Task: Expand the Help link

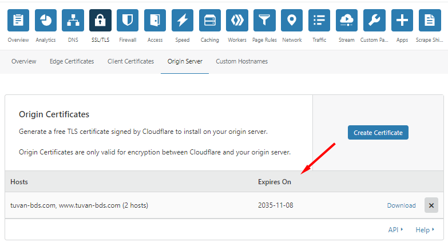Action: [x=425, y=230]
